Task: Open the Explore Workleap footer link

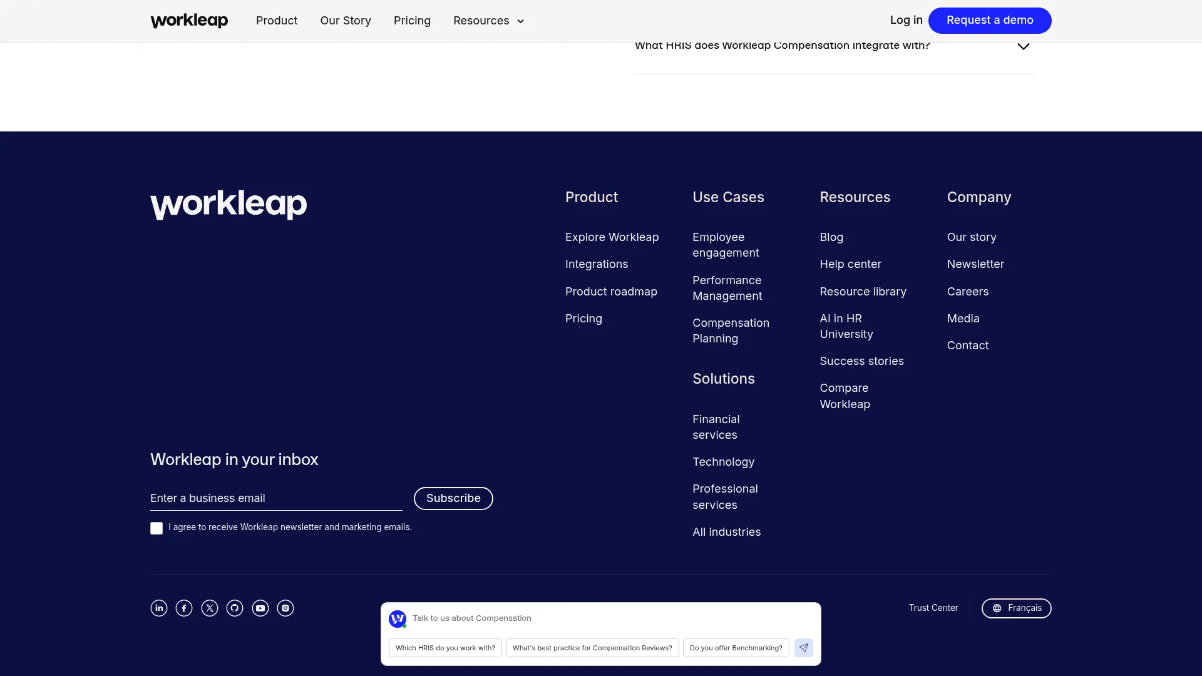Action: [x=612, y=237]
